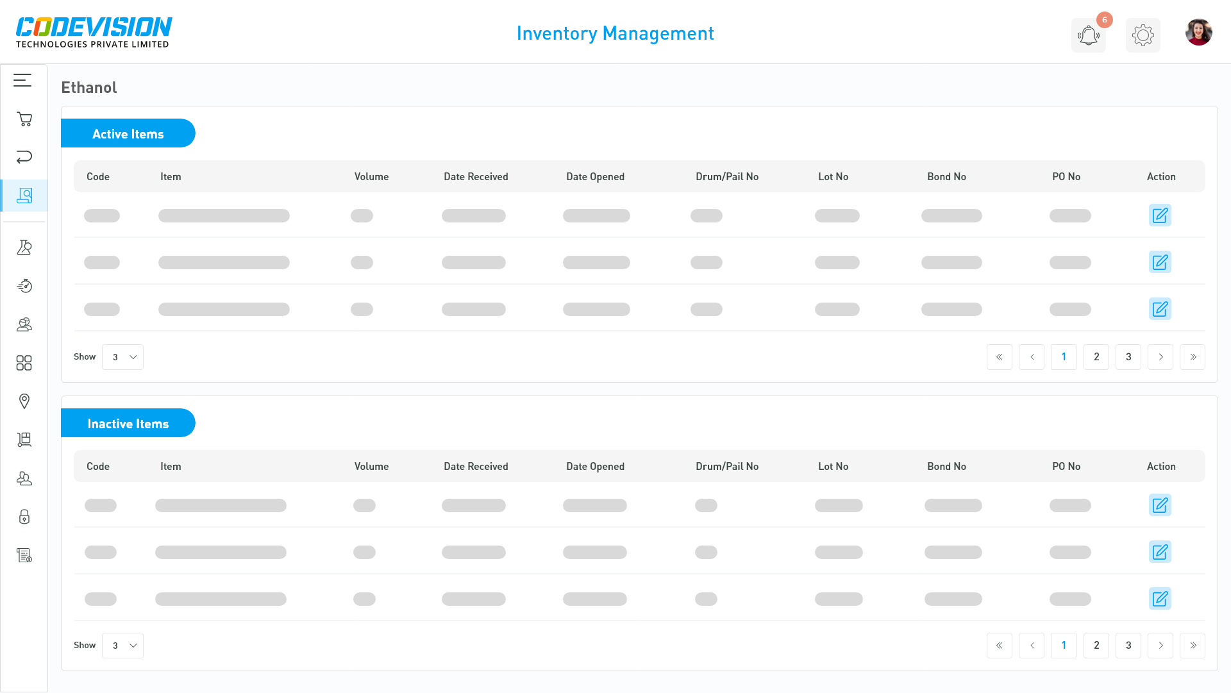This screenshot has width=1231, height=693.
Task: Click the location pin sidebar icon
Action: click(24, 401)
